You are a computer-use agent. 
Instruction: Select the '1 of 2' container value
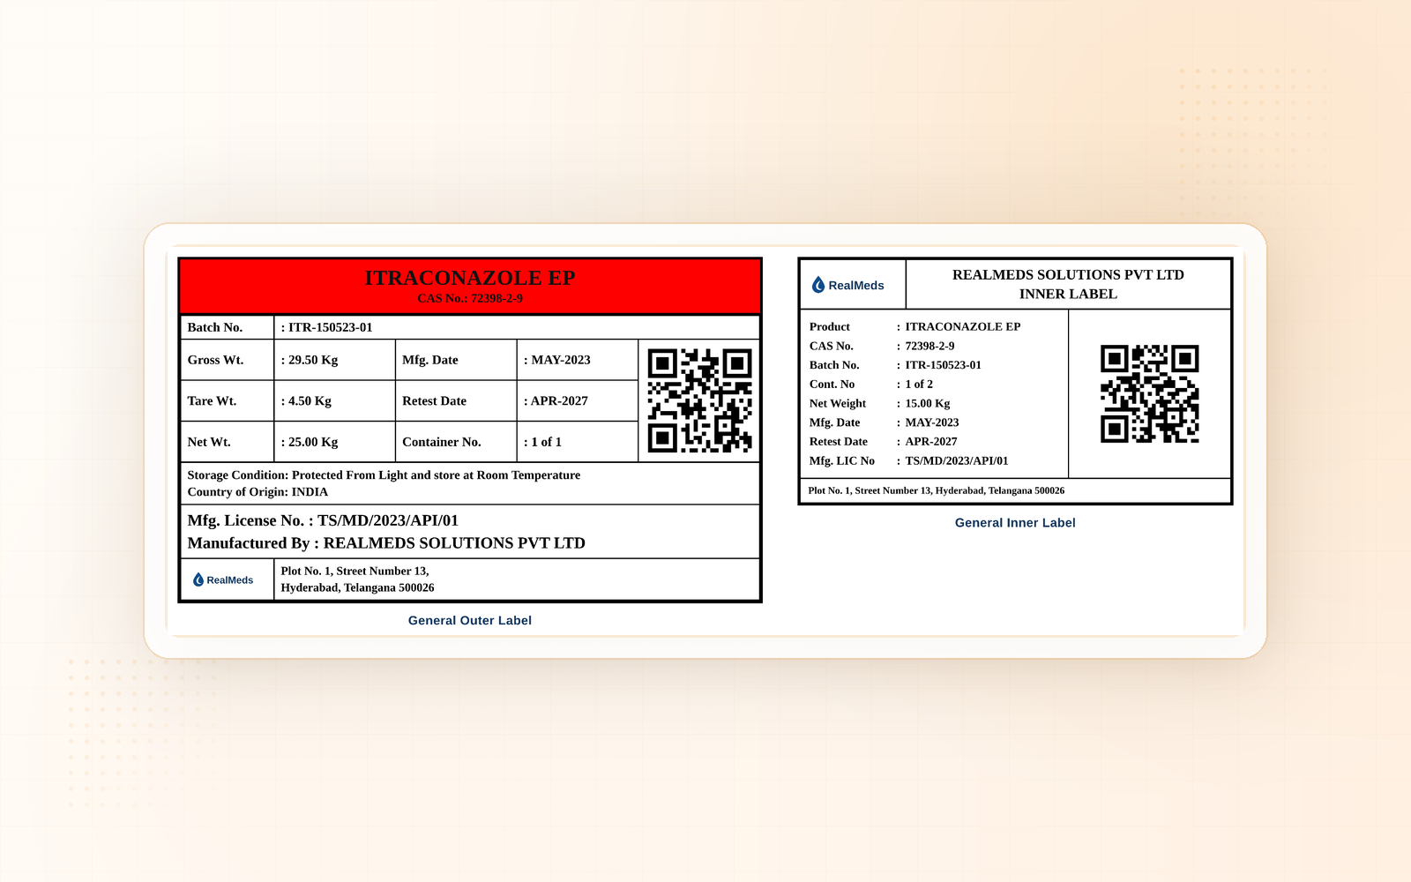point(919,385)
